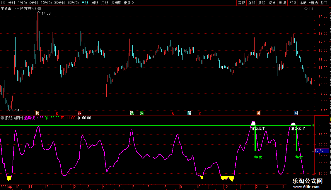
Task: Click the 榜 event marker icon
Action: click(x=37, y=113)
